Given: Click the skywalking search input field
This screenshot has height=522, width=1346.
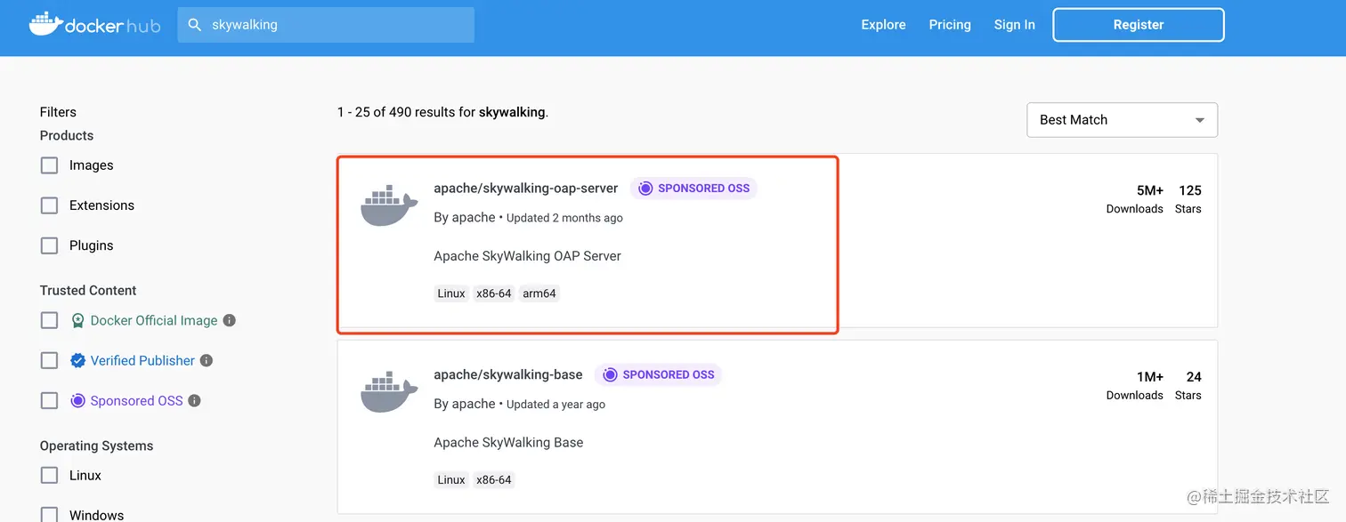Looking at the screenshot, I should click(326, 25).
